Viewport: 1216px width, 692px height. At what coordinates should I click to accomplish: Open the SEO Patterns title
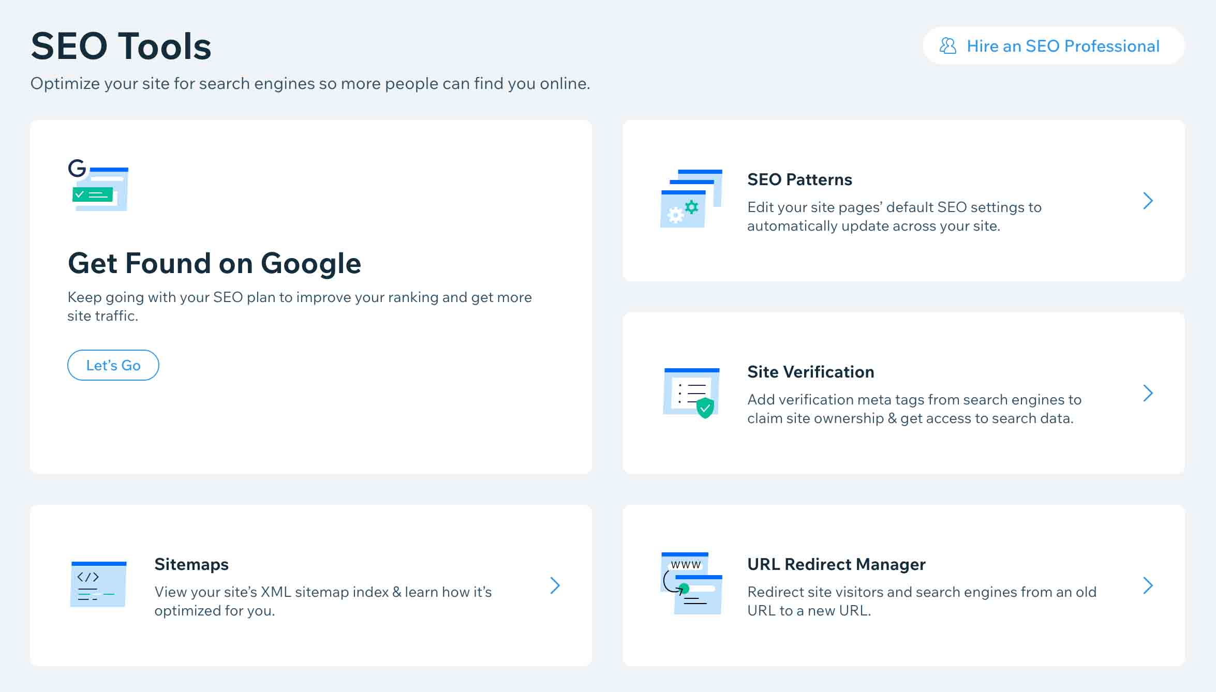[799, 179]
